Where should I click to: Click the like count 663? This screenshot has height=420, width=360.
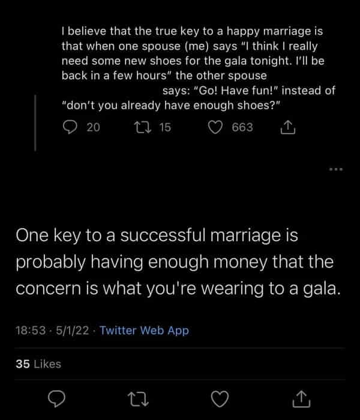242,127
